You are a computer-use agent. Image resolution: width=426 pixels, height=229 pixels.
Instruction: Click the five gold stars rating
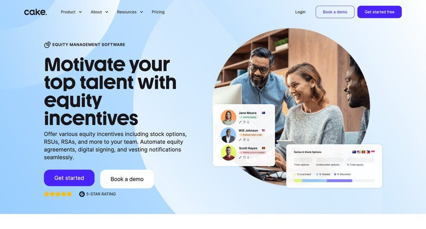[x=58, y=194]
